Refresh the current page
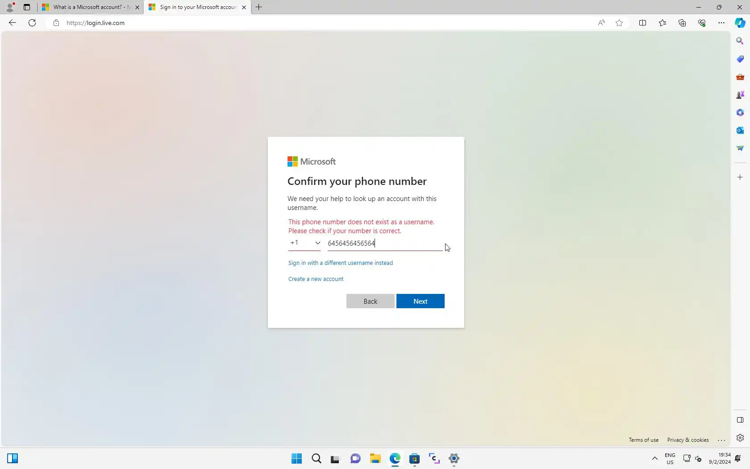Image resolution: width=750 pixels, height=469 pixels. 32,23
